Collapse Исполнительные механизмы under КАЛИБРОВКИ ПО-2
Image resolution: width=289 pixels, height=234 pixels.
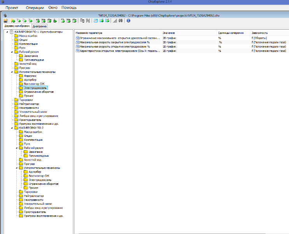pos(17,168)
